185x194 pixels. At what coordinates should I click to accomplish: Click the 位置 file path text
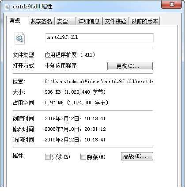pos(99,81)
